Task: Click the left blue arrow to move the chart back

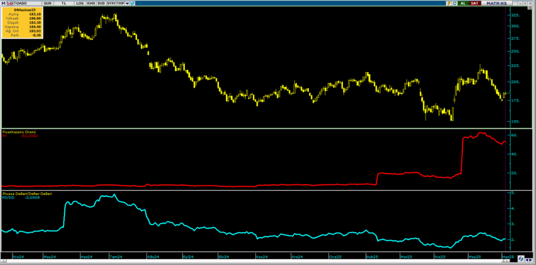Action: click(527, 260)
